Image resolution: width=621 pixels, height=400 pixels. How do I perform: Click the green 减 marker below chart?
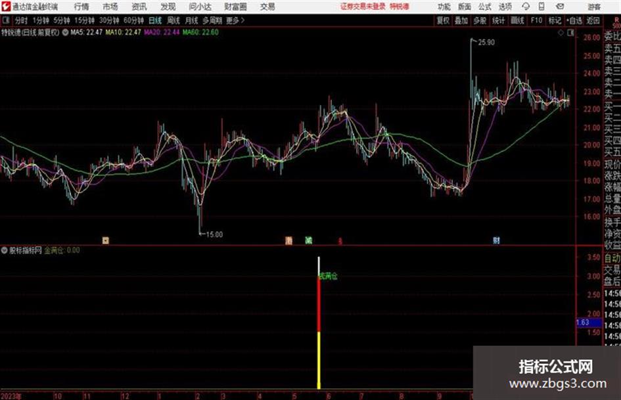pos(308,240)
